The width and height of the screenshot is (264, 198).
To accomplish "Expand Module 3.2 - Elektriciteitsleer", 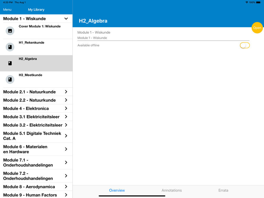I will (x=36, y=125).
